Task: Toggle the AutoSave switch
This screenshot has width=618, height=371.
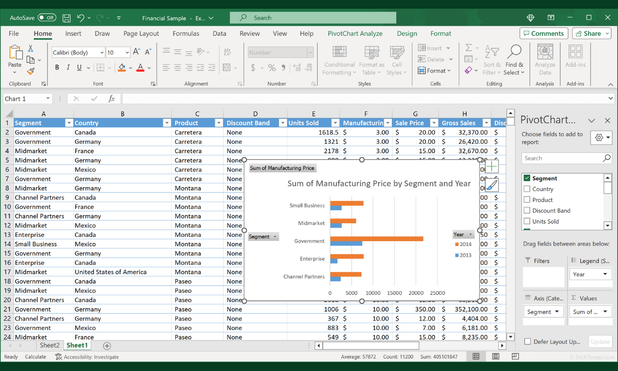Action: coord(47,18)
